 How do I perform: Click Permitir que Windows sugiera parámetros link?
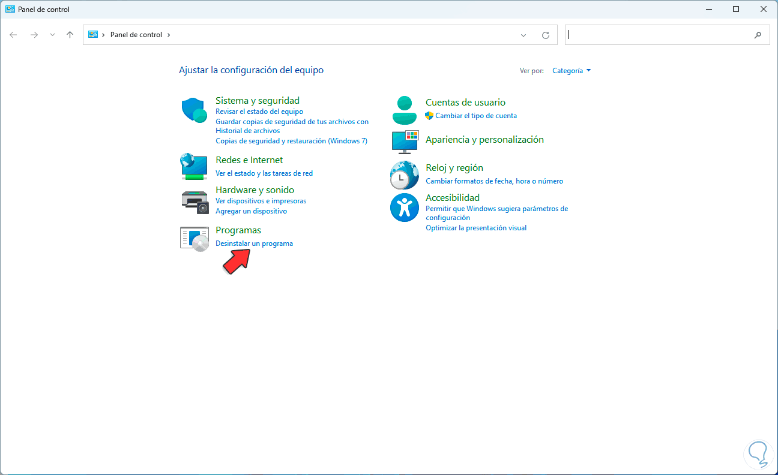point(496,214)
